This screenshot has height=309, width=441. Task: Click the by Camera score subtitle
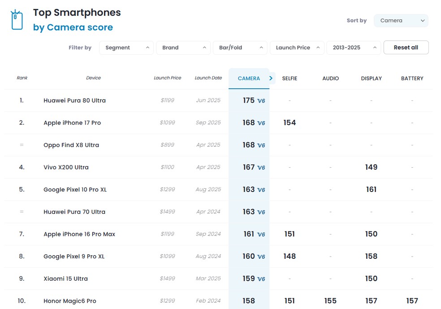[x=73, y=27]
